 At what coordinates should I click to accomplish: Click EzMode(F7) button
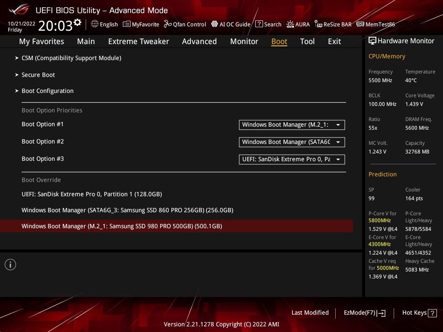(x=364, y=313)
